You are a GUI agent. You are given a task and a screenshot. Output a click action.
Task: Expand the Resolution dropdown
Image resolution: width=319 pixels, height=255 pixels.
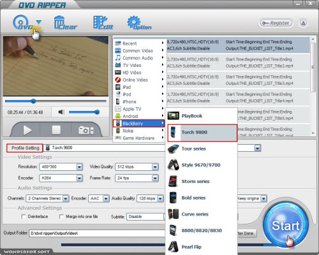point(79,167)
